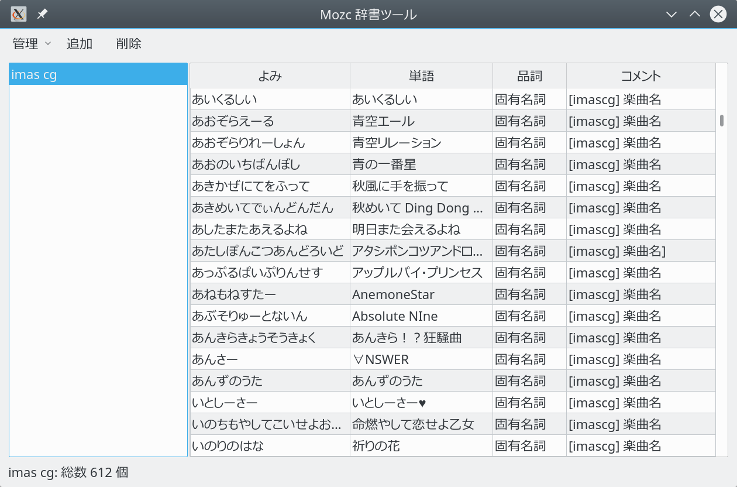
Task: Click the 削除 button
Action: tap(129, 43)
